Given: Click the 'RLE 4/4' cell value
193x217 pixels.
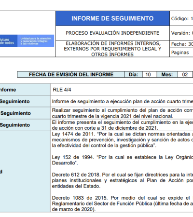Looking at the screenshot, I should pyautogui.click(x=62, y=90).
